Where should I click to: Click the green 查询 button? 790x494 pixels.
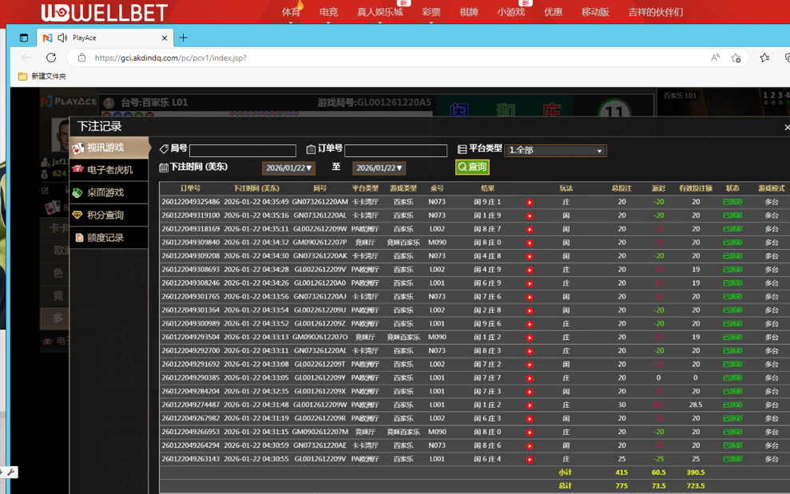[472, 167]
